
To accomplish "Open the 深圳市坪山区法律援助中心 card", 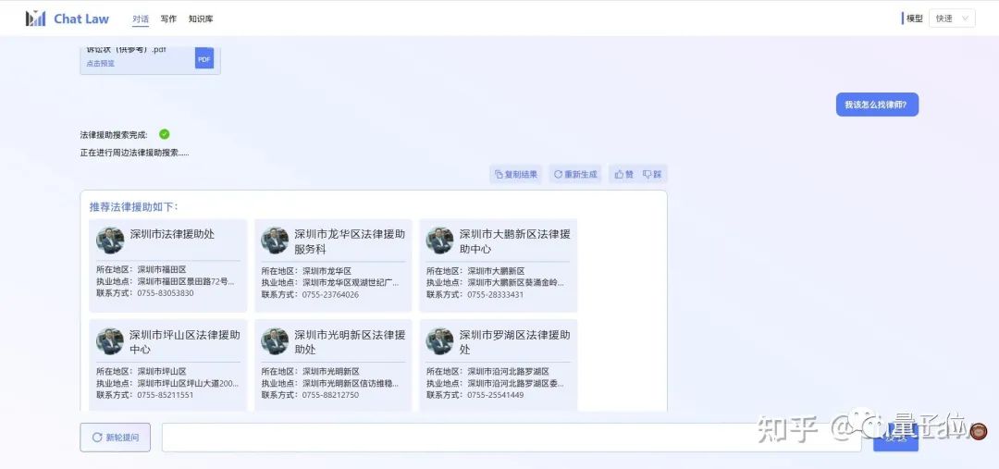I will [167, 365].
